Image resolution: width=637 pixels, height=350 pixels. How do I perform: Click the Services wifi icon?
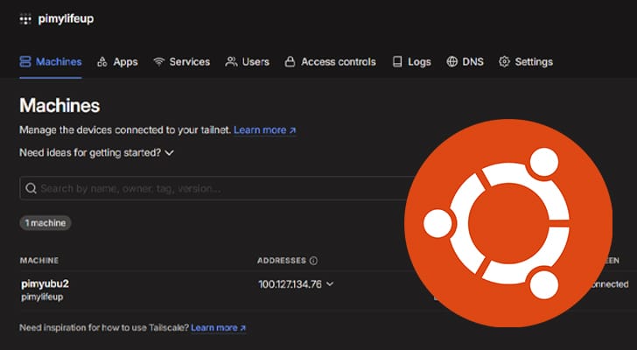(x=158, y=62)
